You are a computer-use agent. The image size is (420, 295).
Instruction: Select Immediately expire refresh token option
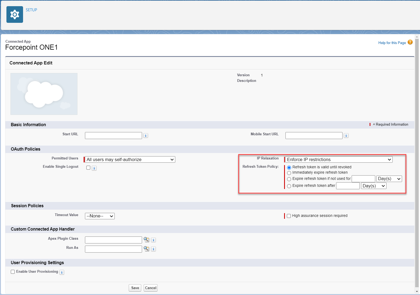tap(289, 173)
